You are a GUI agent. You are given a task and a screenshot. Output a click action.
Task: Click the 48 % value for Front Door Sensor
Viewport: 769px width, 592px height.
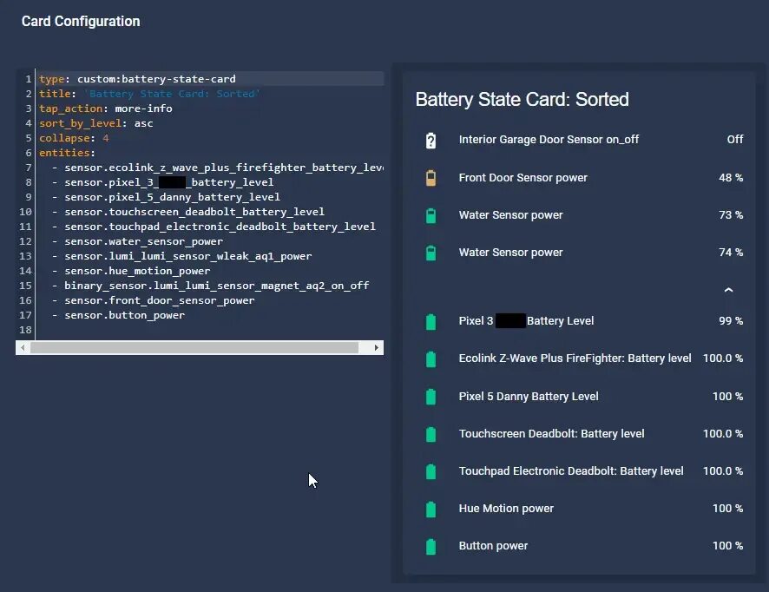point(730,178)
